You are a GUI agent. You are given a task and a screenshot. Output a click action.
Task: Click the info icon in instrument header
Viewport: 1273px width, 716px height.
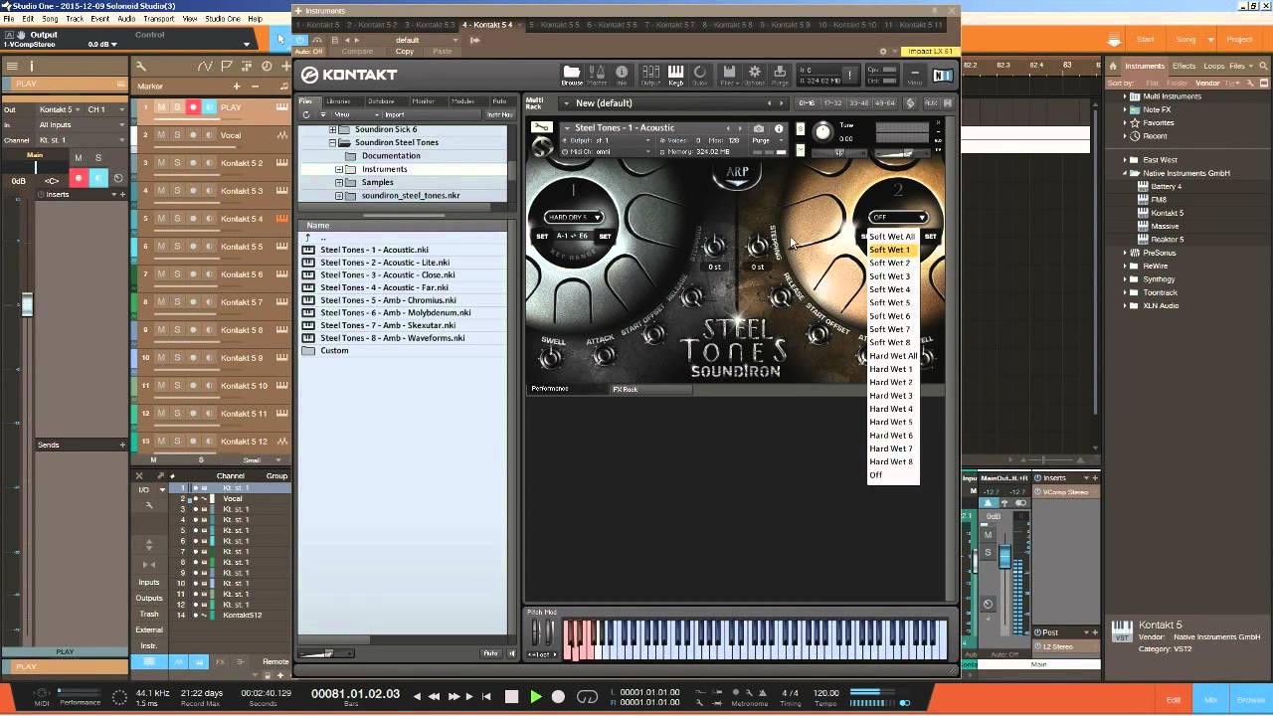pos(779,128)
